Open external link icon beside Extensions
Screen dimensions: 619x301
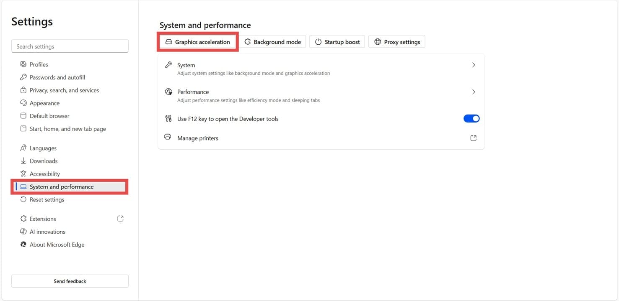coord(120,218)
